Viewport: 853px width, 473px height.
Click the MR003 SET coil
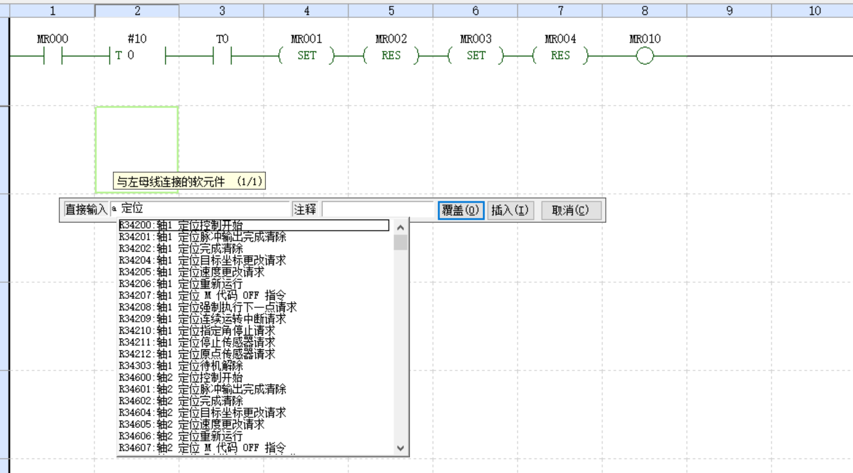[476, 56]
